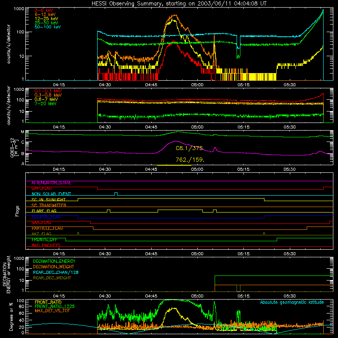This screenshot has height=338, width=338.
Task: Click the Degrees or % axis label
Action: (11, 316)
